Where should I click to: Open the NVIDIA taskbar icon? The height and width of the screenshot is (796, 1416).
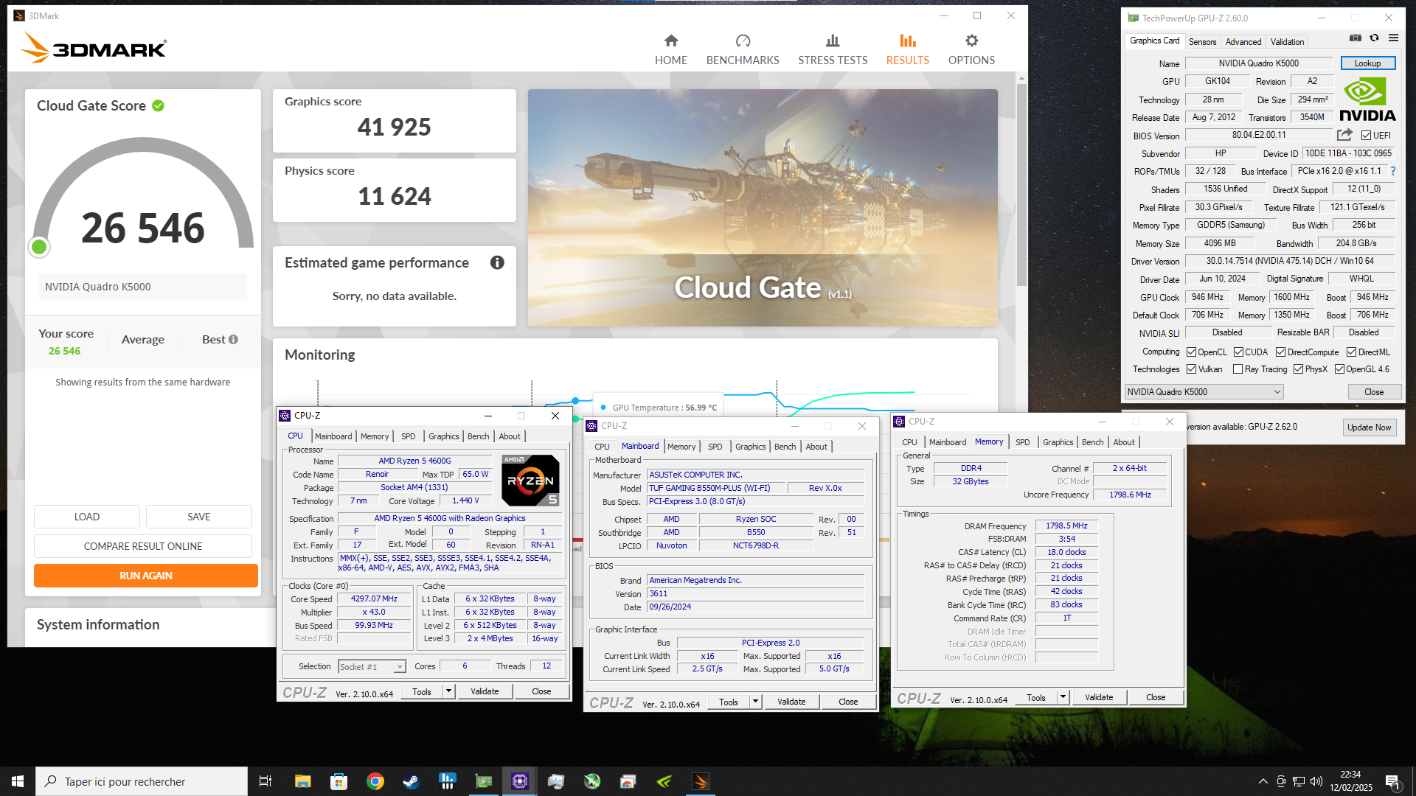[664, 781]
